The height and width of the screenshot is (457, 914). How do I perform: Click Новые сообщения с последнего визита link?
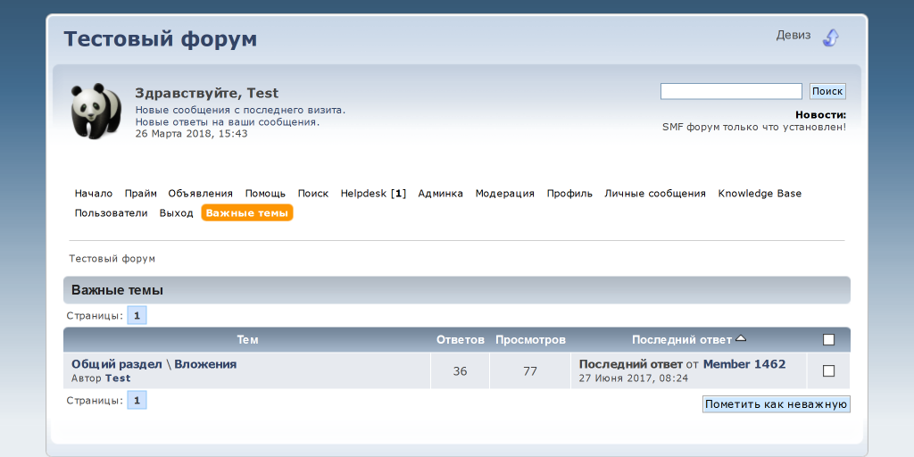pyautogui.click(x=239, y=111)
